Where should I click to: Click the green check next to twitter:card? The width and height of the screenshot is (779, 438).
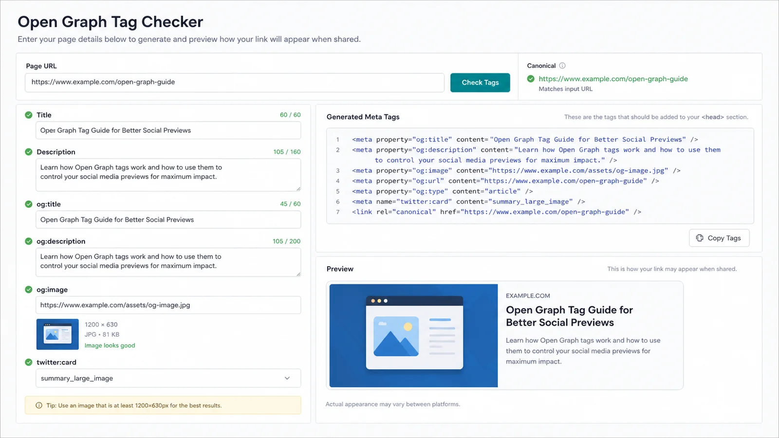tap(29, 362)
